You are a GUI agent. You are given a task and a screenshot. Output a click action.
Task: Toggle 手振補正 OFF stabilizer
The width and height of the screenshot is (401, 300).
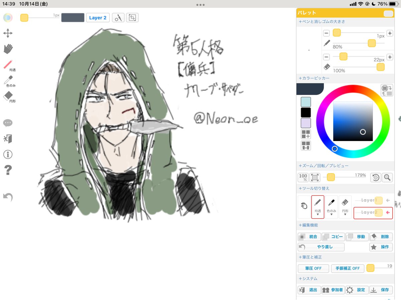(x=348, y=268)
